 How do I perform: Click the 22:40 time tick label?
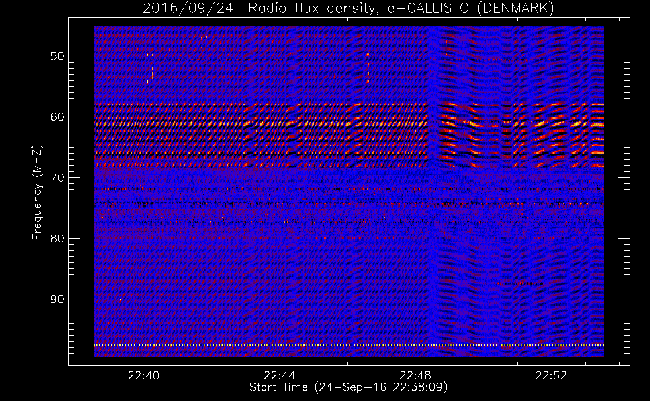coord(144,376)
